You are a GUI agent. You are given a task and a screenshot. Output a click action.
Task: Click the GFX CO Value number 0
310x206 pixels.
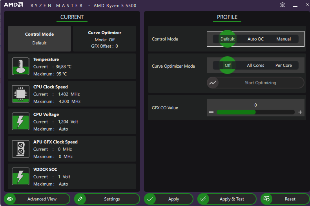[255, 105]
